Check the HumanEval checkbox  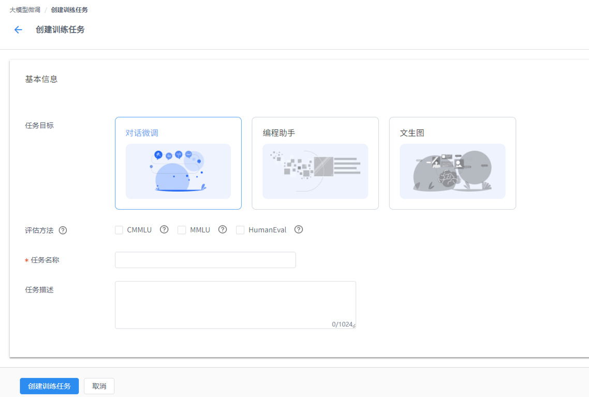coord(240,230)
